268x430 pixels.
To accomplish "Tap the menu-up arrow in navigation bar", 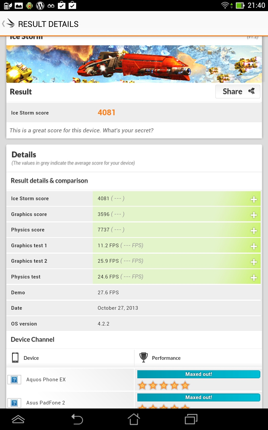I will pos(18,419).
